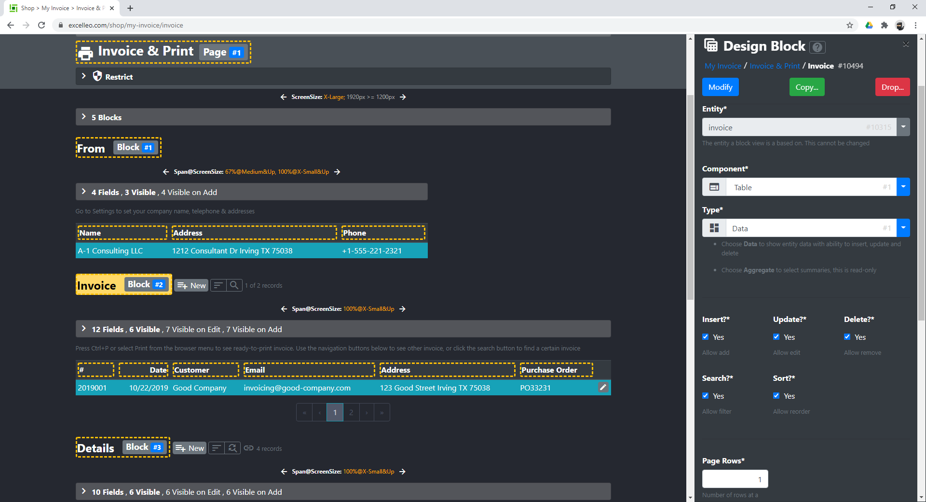Click New in the Details block
This screenshot has width=926, height=502.
coord(190,448)
